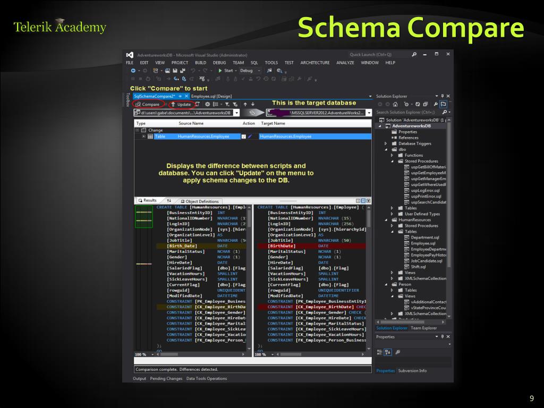The width and height of the screenshot is (544, 408).
Task: Click the second filter funnel icon
Action: click(235, 104)
